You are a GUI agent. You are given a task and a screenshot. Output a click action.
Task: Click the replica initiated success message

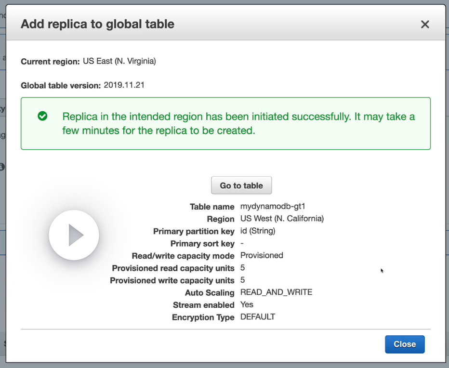click(x=238, y=123)
